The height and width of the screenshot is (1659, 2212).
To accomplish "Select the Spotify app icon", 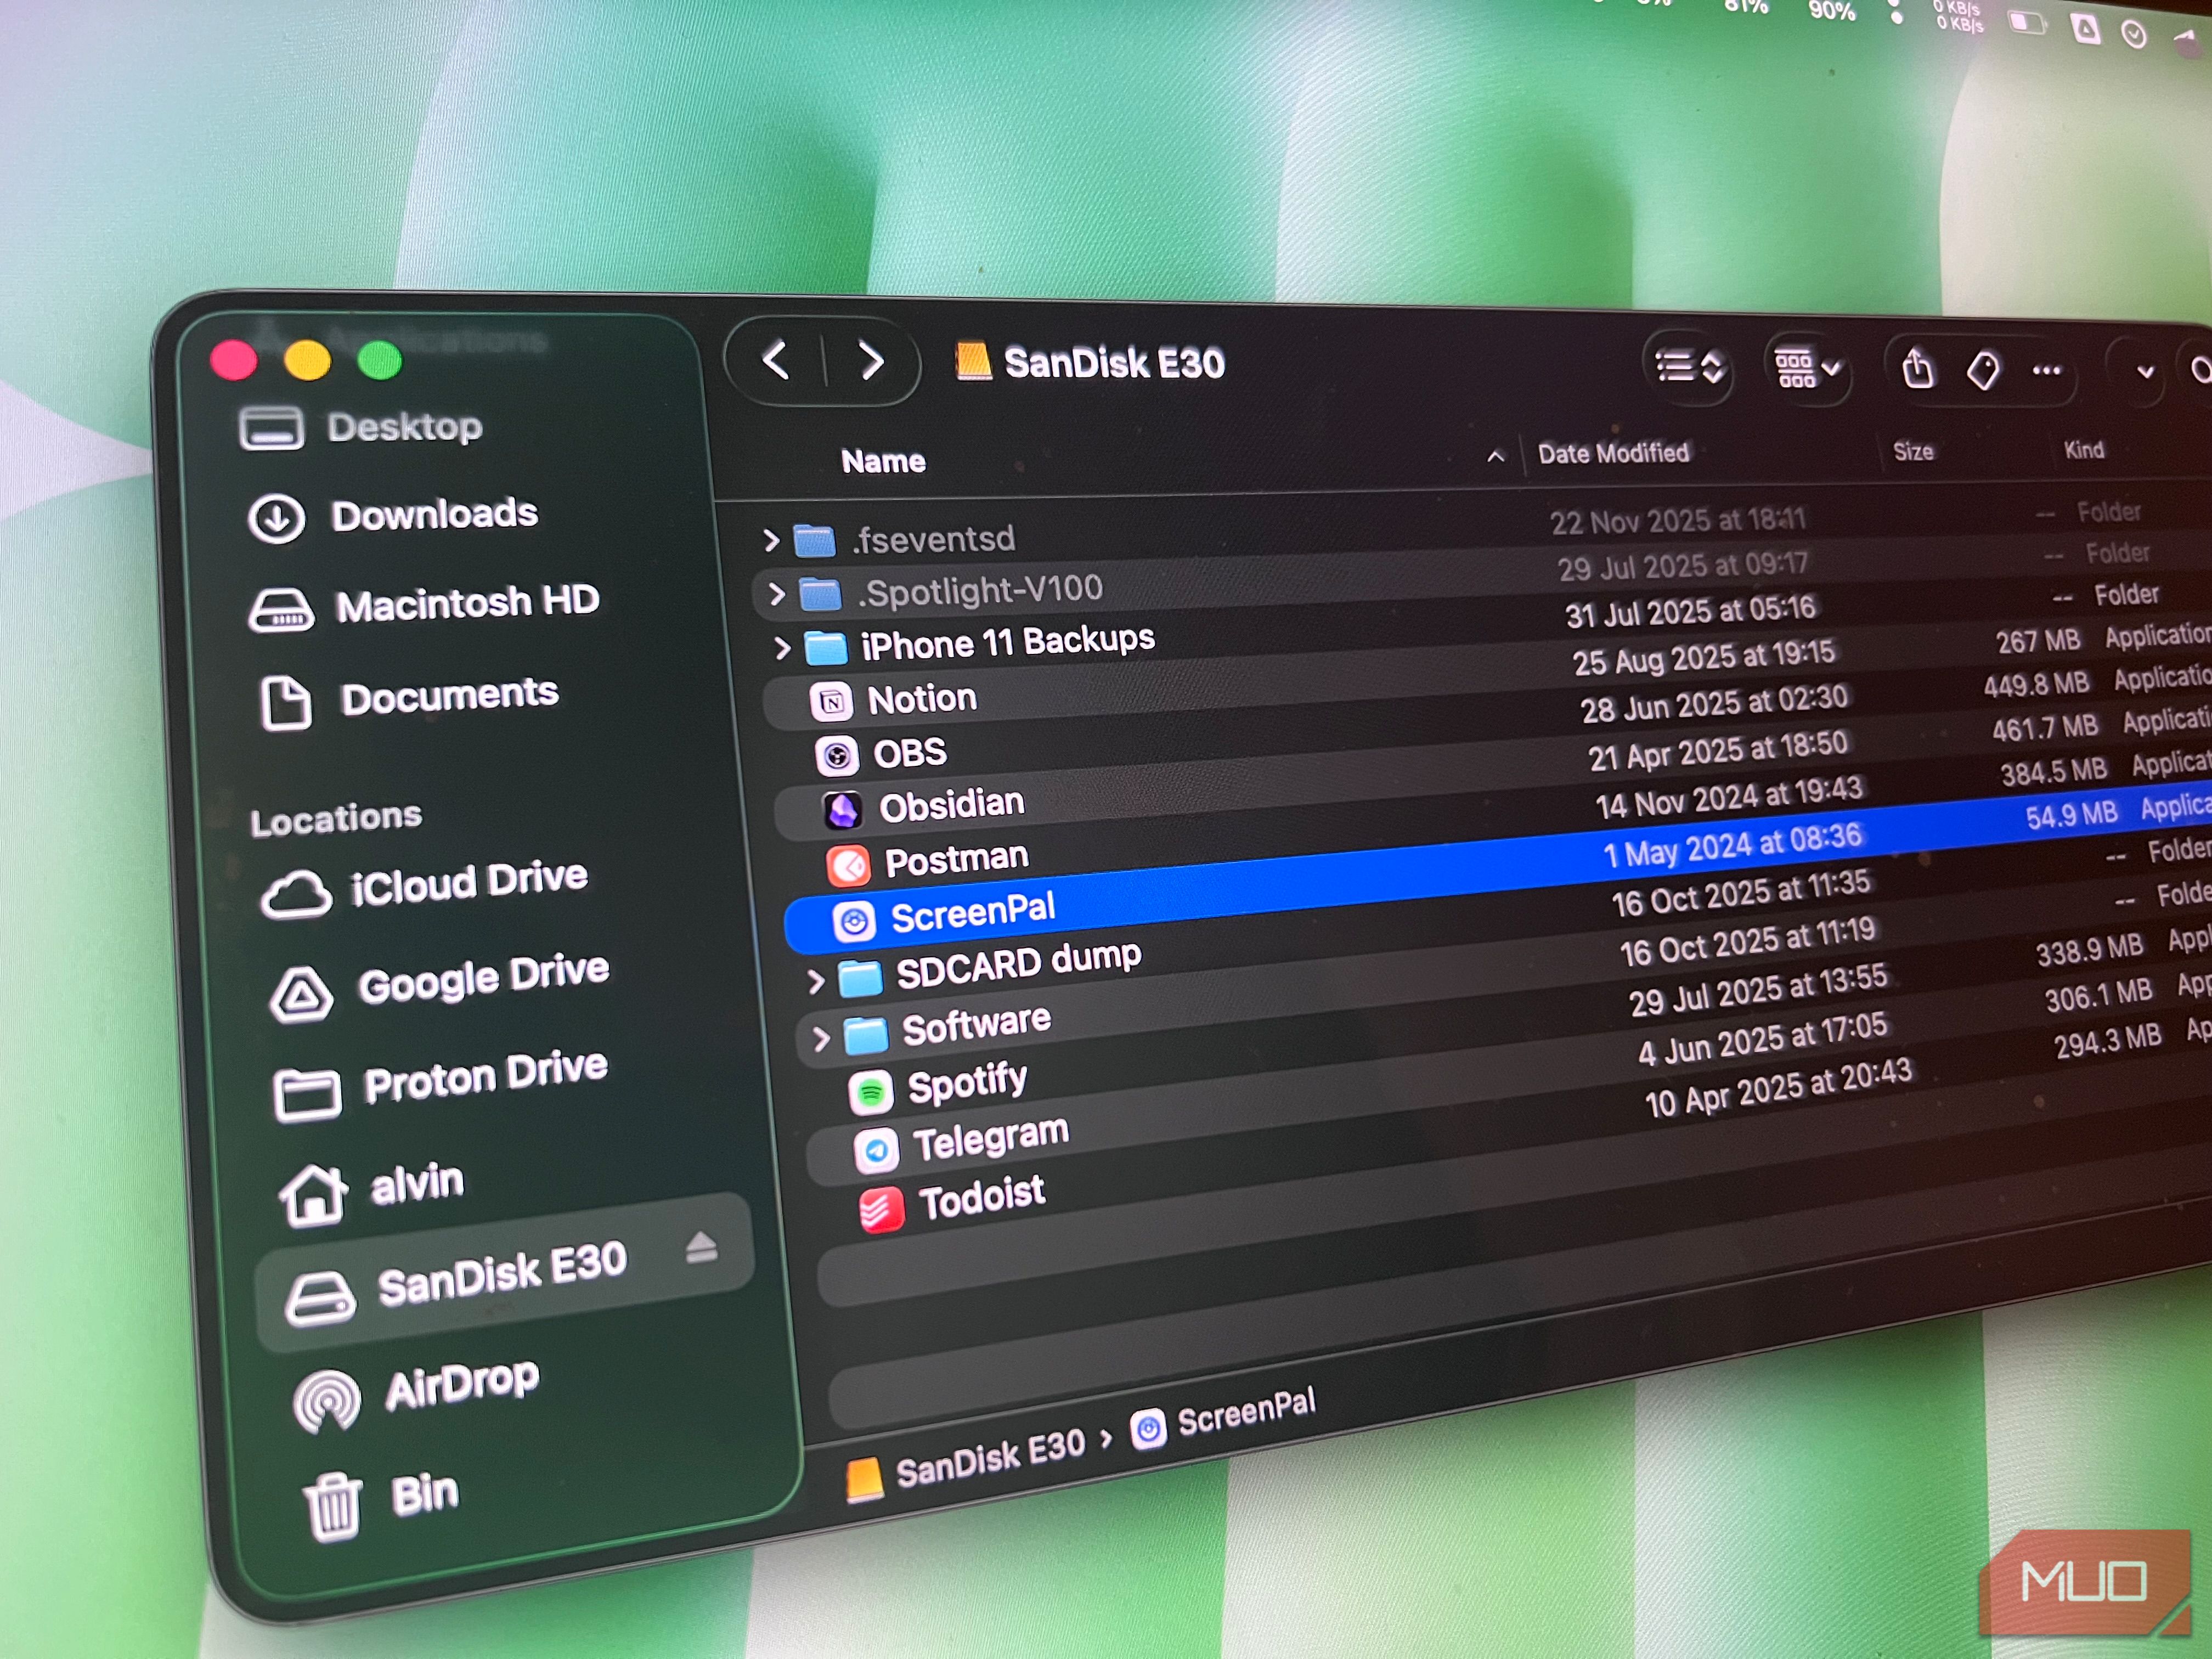I will (870, 1093).
